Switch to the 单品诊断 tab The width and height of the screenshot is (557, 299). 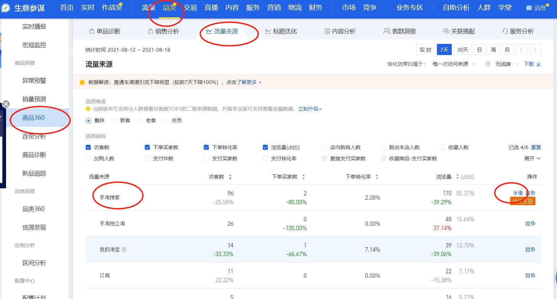pos(105,31)
